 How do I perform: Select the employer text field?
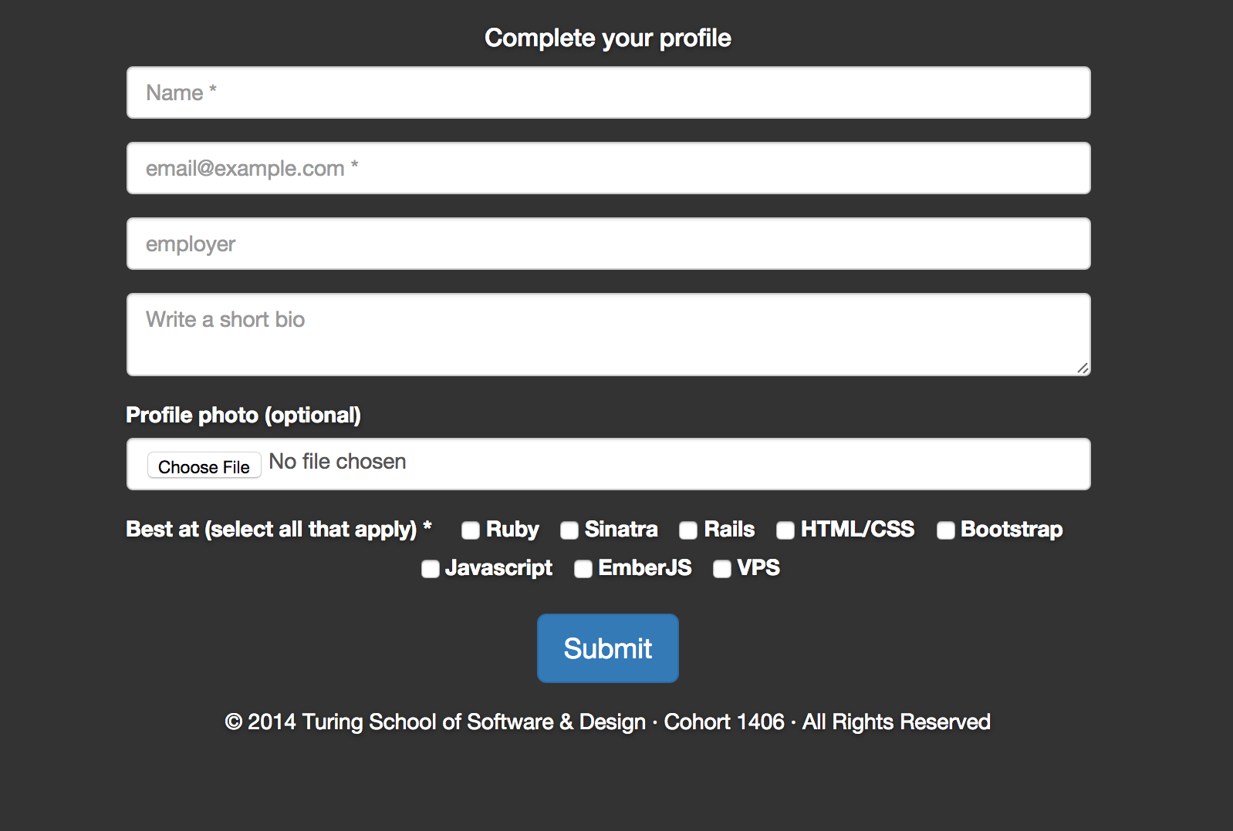pos(609,244)
